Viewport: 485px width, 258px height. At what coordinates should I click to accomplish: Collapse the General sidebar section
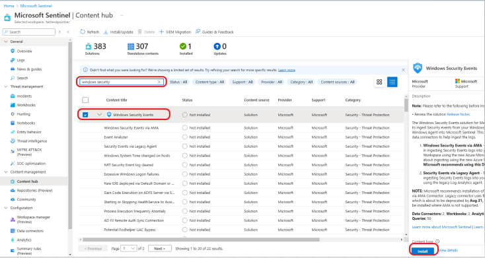point(6,42)
